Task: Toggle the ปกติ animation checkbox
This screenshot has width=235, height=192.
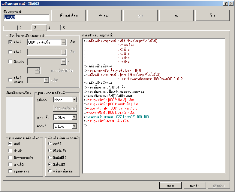Action: tap(10, 144)
